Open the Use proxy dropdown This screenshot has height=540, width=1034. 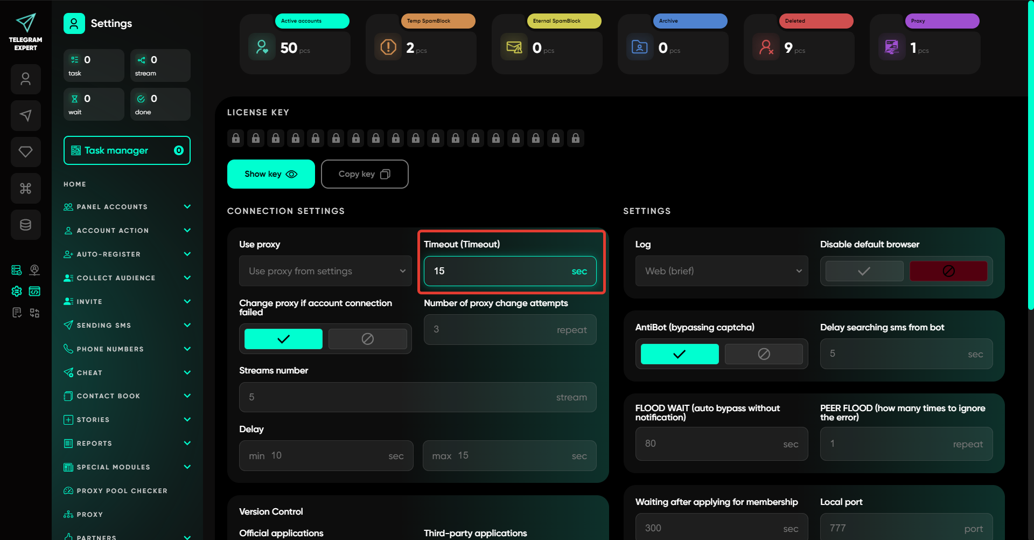click(325, 271)
